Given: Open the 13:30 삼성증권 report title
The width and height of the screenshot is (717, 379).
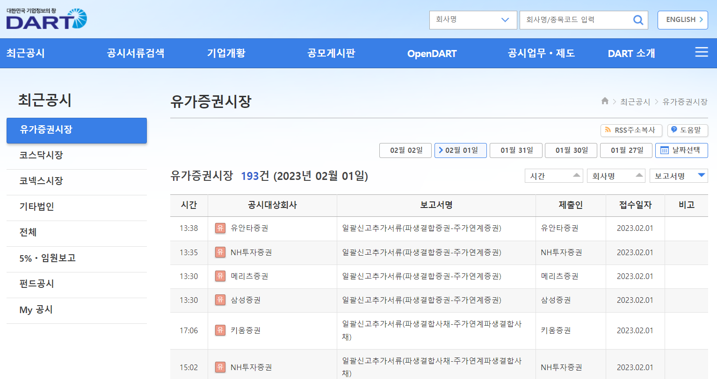Looking at the screenshot, I should point(421,300).
